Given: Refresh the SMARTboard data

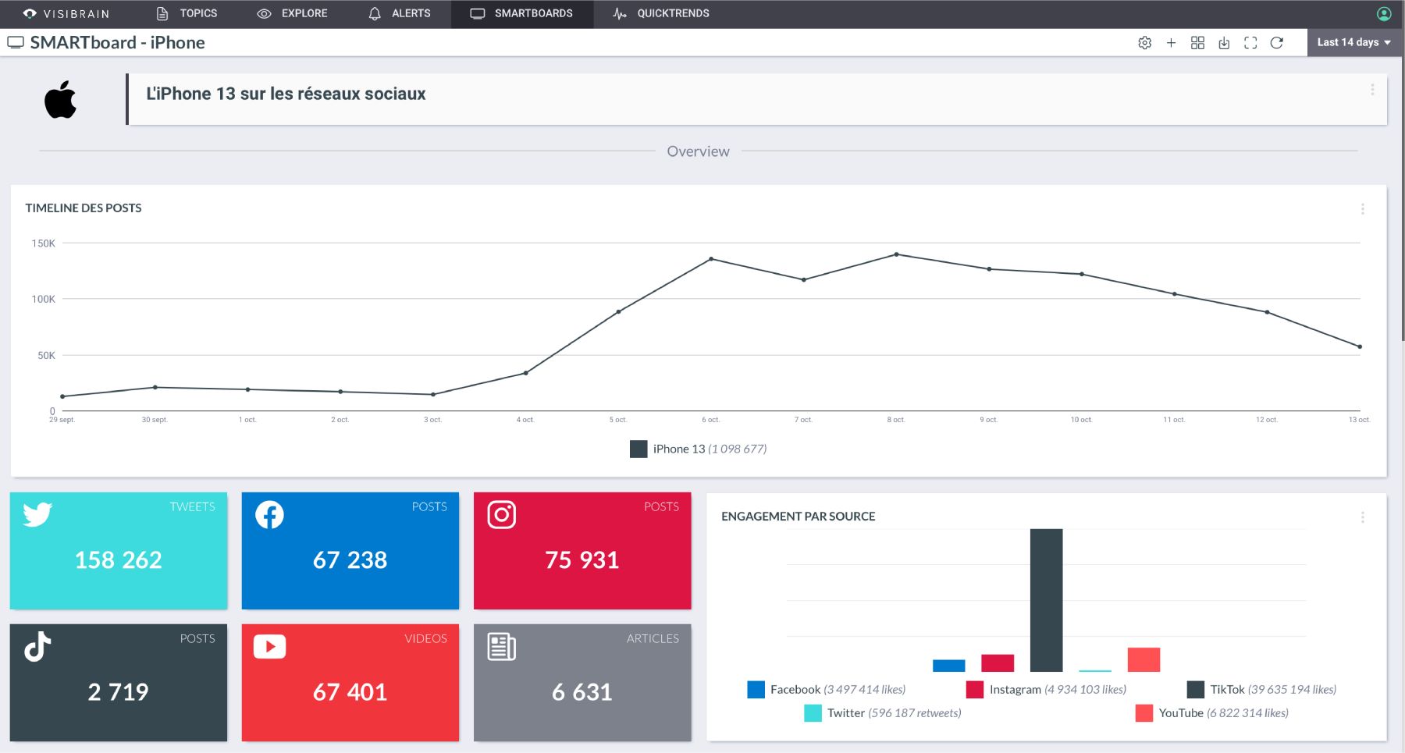Looking at the screenshot, I should coord(1277,43).
